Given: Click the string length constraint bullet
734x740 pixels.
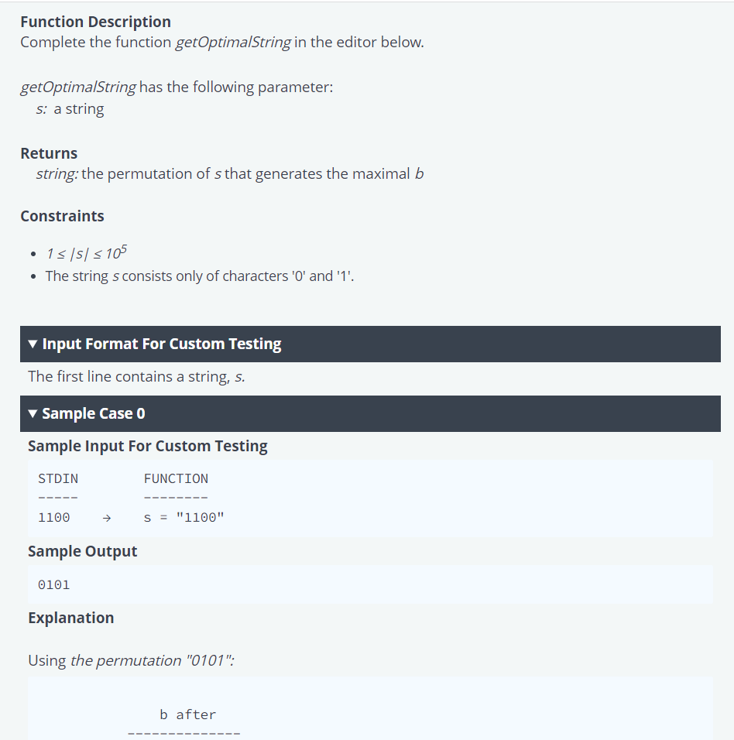Looking at the screenshot, I should pos(87,253).
